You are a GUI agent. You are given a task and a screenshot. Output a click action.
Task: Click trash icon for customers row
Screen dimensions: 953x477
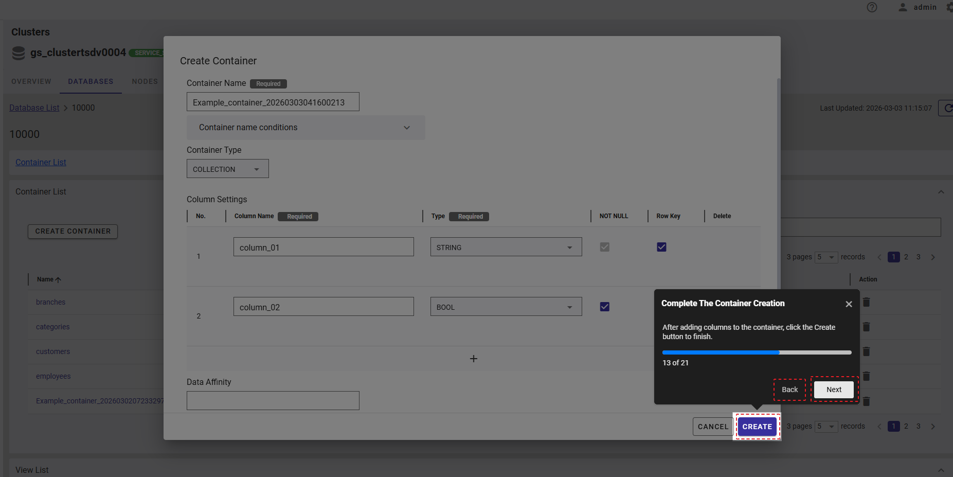[866, 351]
